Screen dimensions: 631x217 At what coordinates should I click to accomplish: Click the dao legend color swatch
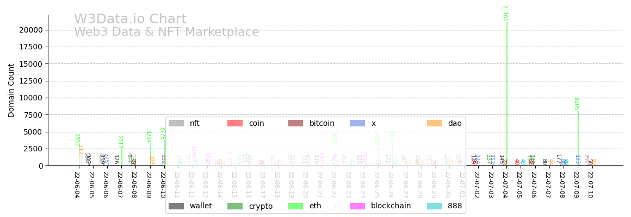click(x=435, y=124)
